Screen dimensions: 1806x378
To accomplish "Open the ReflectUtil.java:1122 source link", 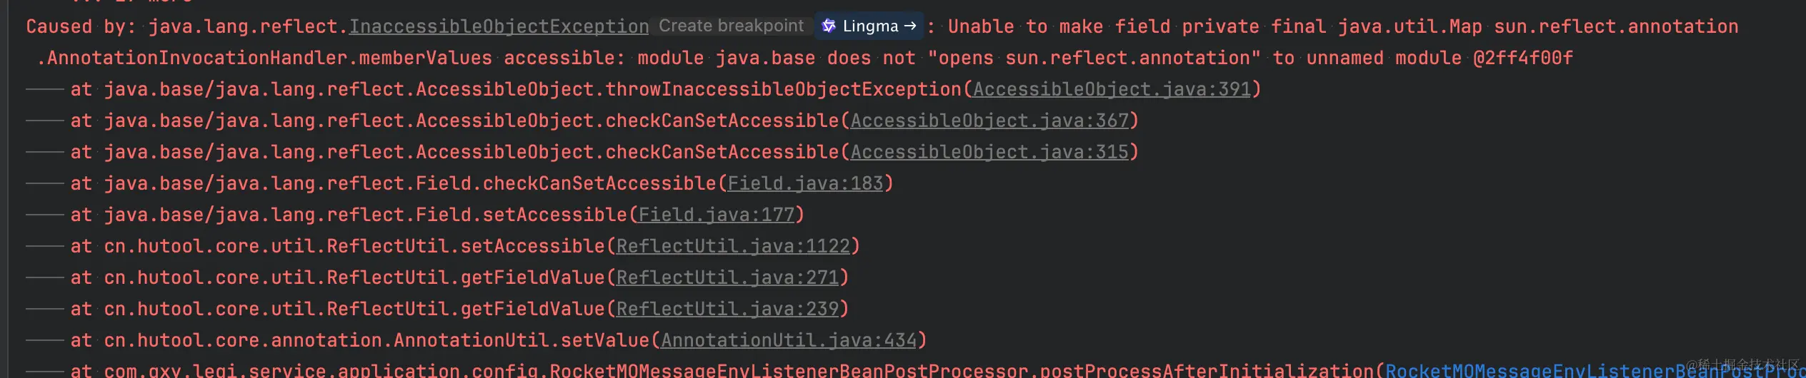I will (x=733, y=247).
